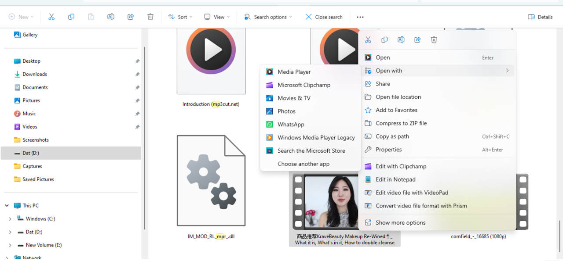Click the Photos app icon in the submenu
The image size is (563, 261).
coord(270,111)
